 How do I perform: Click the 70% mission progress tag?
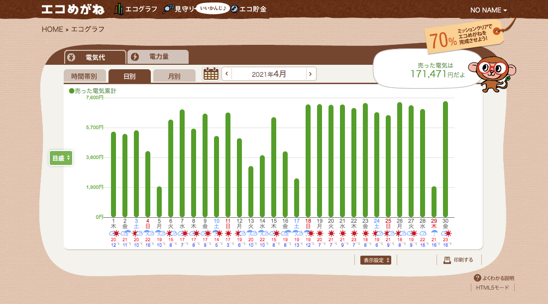[464, 36]
